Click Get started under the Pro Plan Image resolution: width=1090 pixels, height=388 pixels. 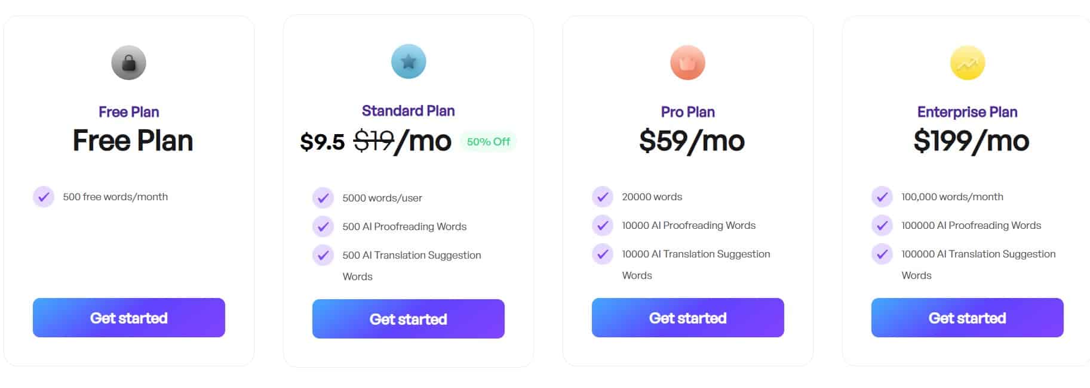coord(687,318)
